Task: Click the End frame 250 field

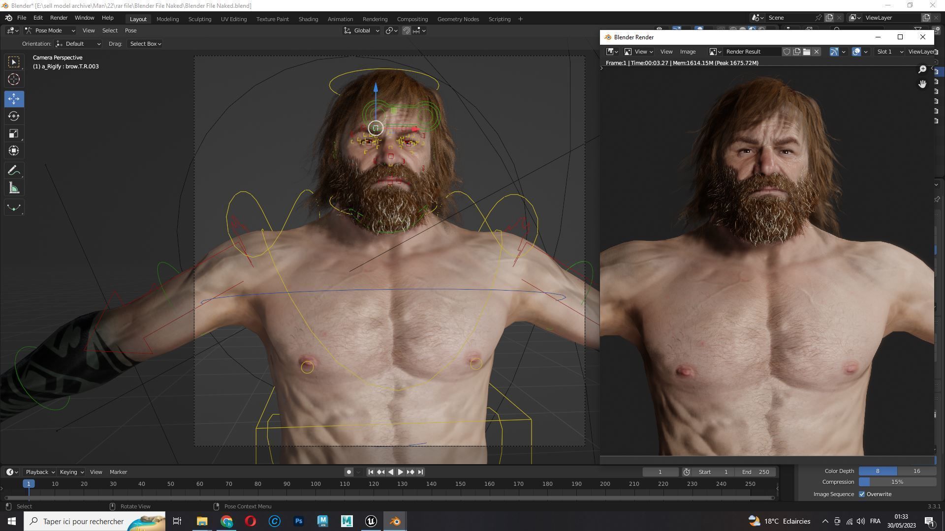Action: point(756,472)
